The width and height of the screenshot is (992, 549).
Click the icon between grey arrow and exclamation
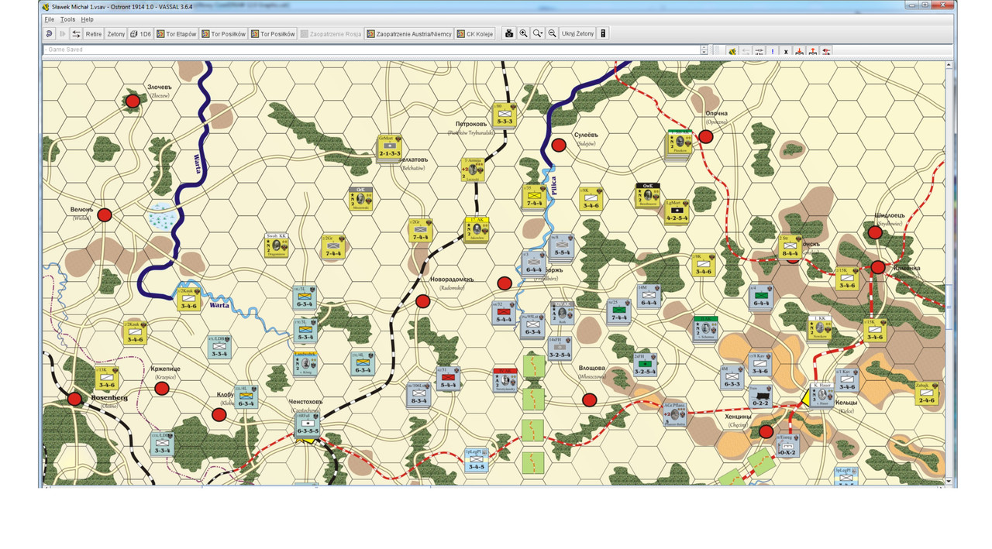(x=759, y=51)
